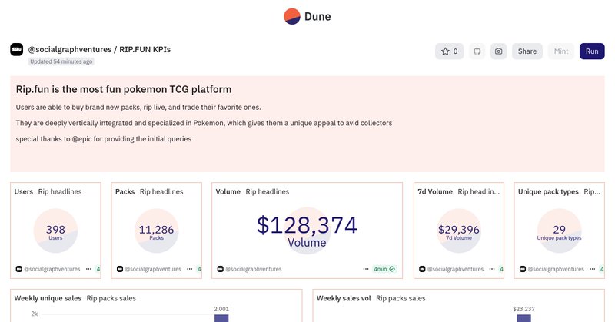Run the dashboard queries
This screenshot has width=615, height=322.
click(592, 51)
